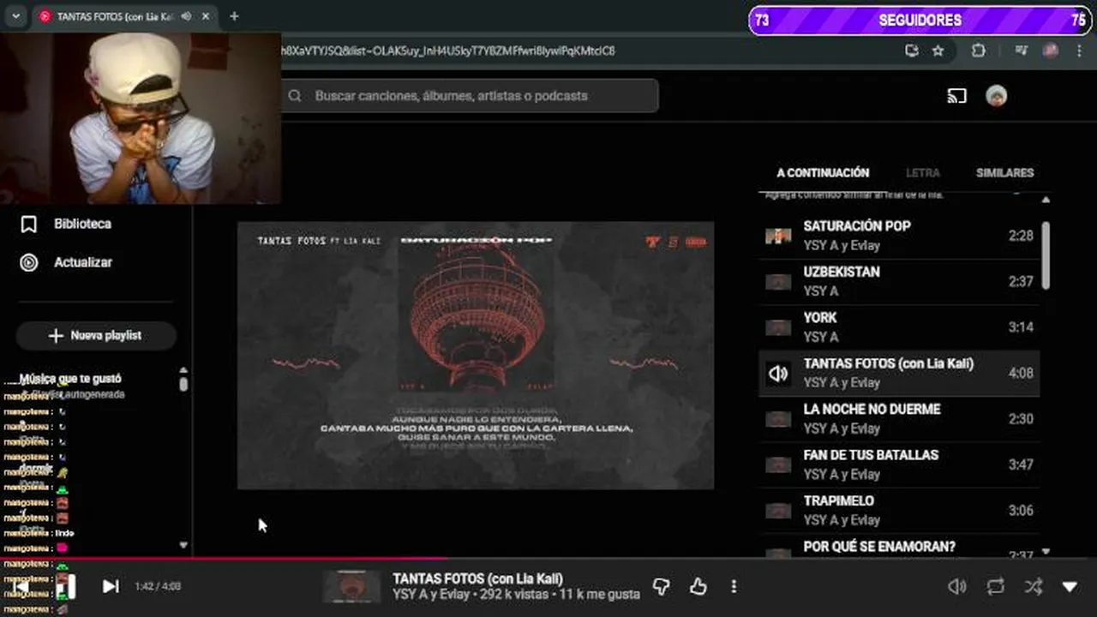Screen dimensions: 1097x617
Task: Switch to the A CONTINUACIÓN tab
Action: [823, 172]
